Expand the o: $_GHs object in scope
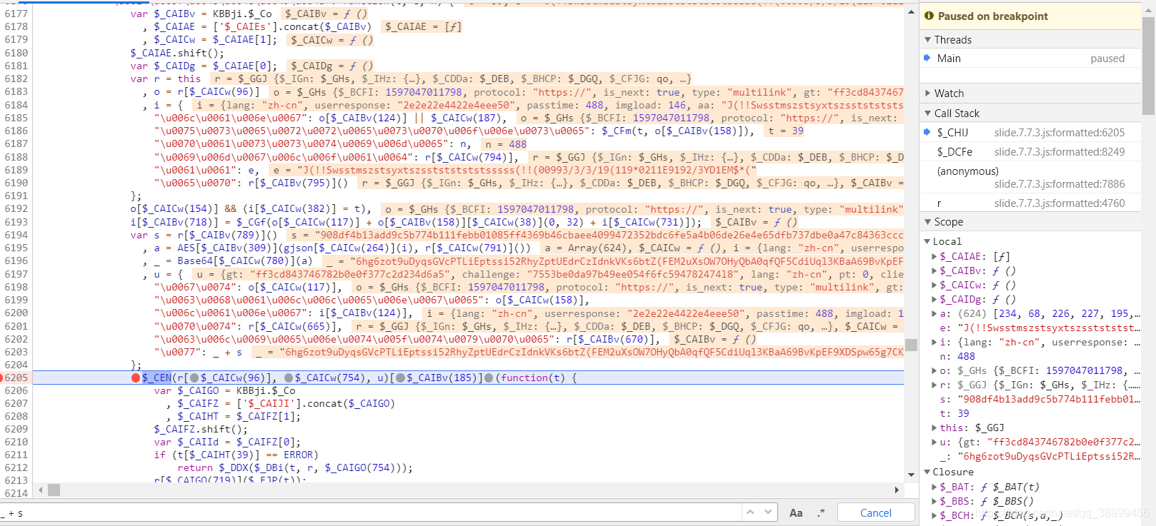The height and width of the screenshot is (526, 1156). 935,370
